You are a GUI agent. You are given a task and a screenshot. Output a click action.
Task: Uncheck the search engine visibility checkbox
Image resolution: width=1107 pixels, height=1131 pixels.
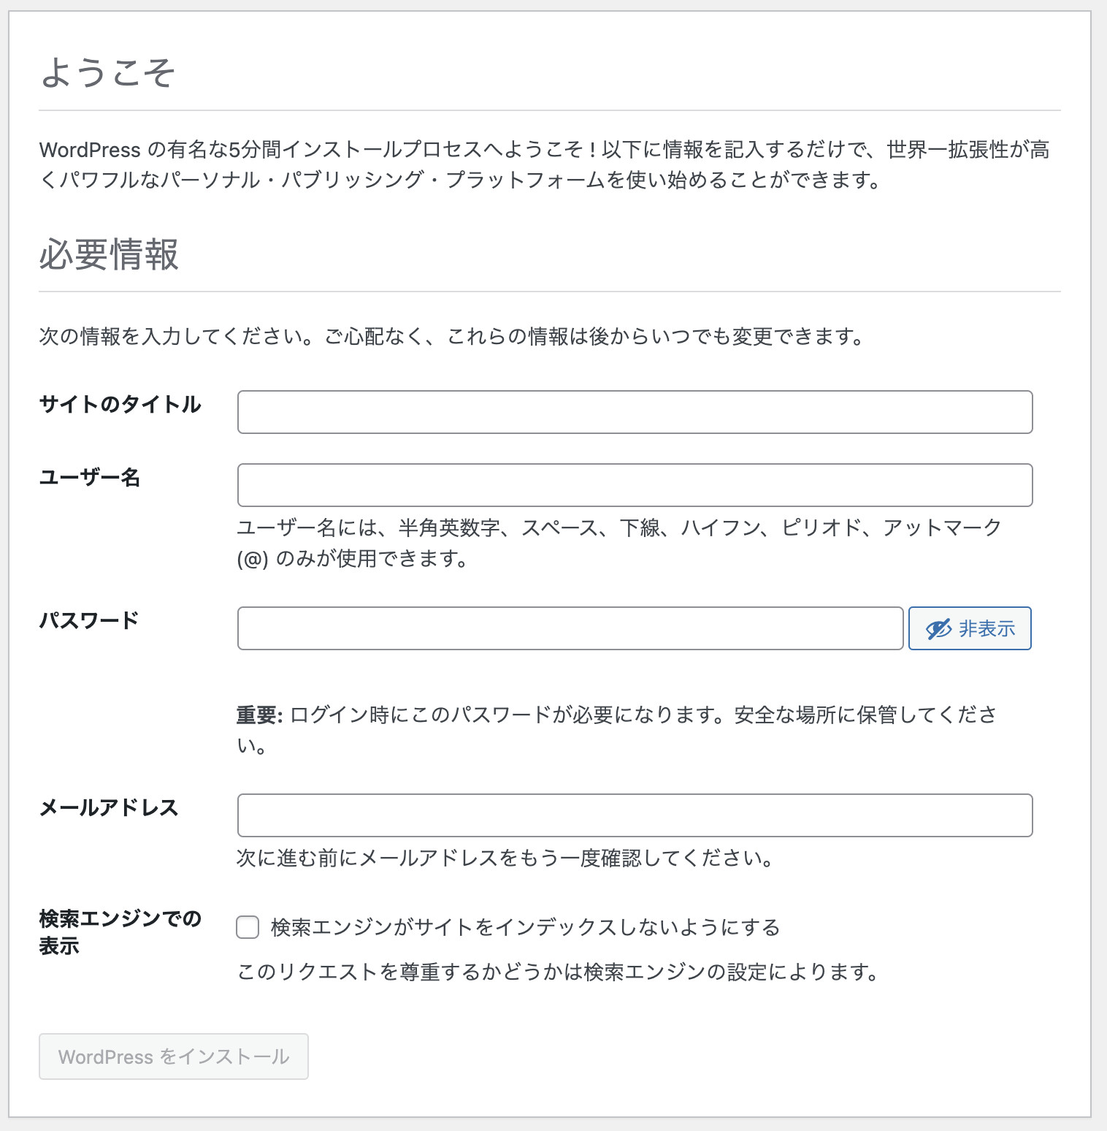tap(248, 926)
